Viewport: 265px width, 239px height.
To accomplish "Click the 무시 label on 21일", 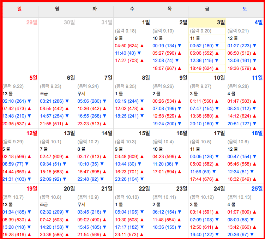I will click(82, 204).
